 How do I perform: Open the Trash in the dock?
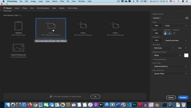tap(184, 105)
